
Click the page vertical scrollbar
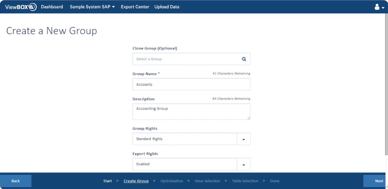pos(386,84)
